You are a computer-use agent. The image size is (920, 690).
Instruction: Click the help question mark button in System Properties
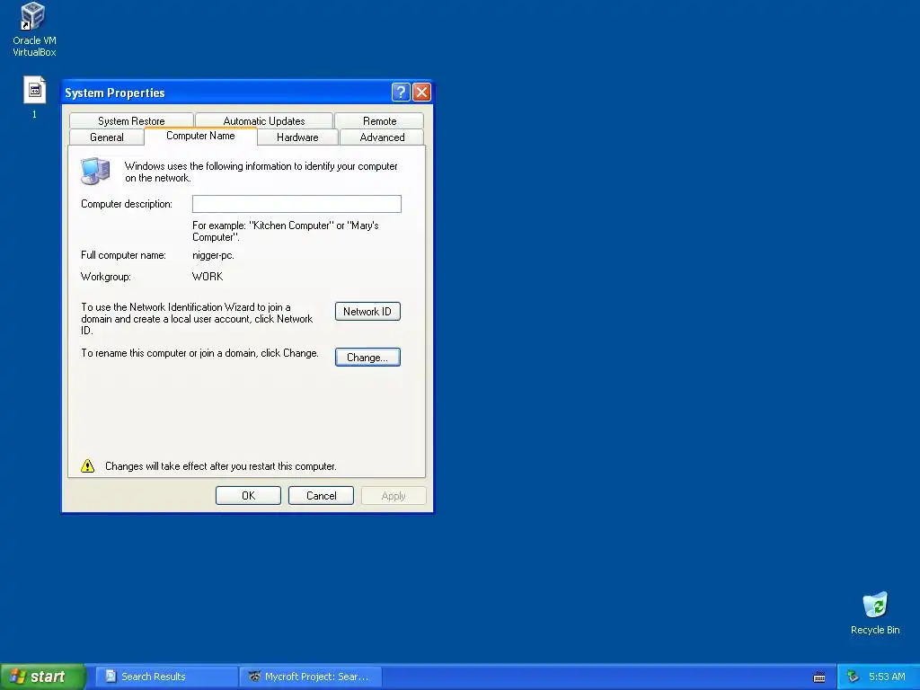400,93
